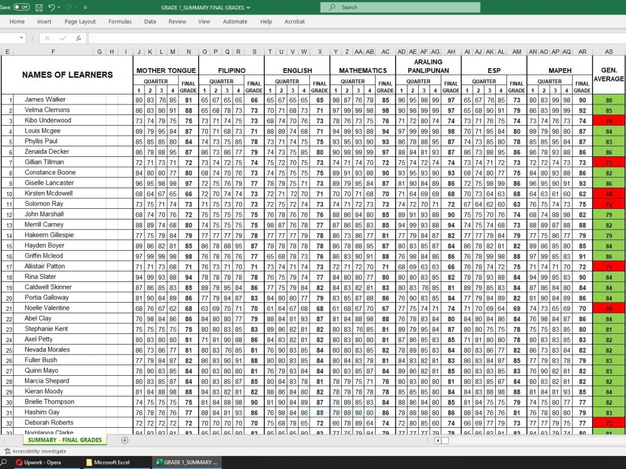Click the Search box in title bar

click(400, 7)
